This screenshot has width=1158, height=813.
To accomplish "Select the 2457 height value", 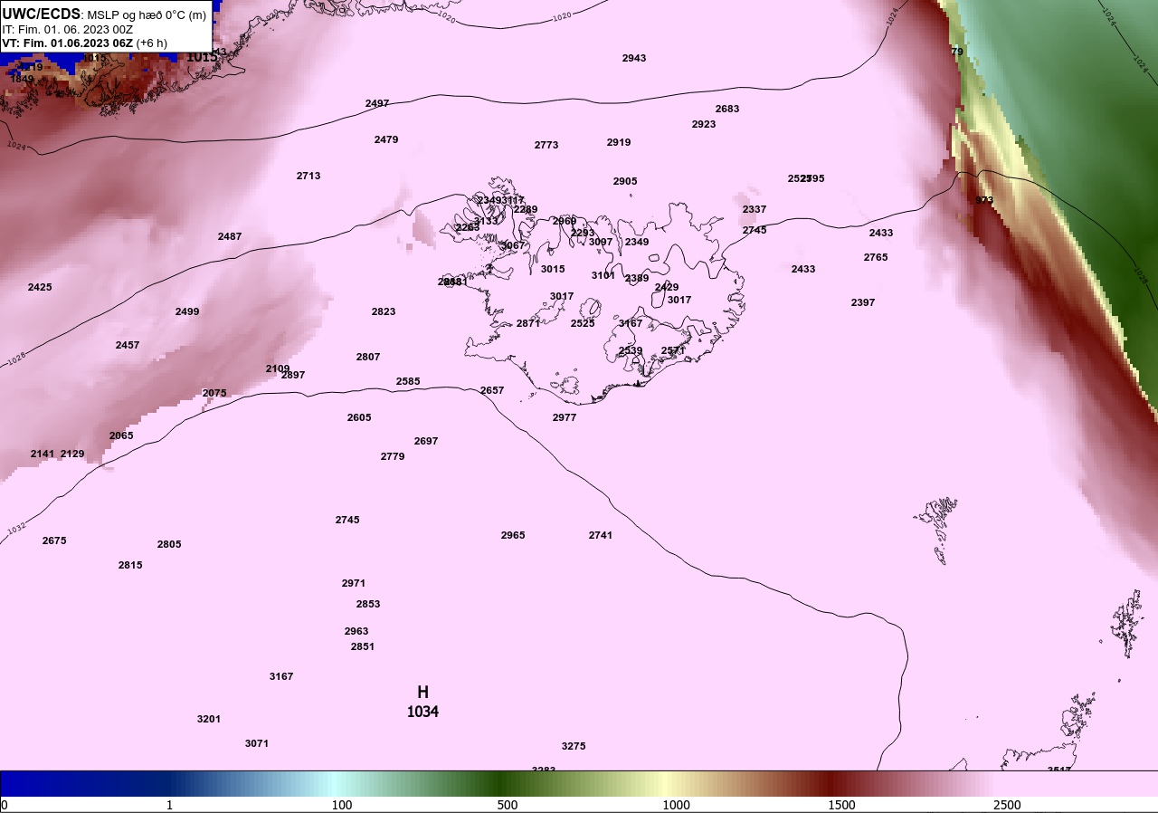I will coord(128,345).
